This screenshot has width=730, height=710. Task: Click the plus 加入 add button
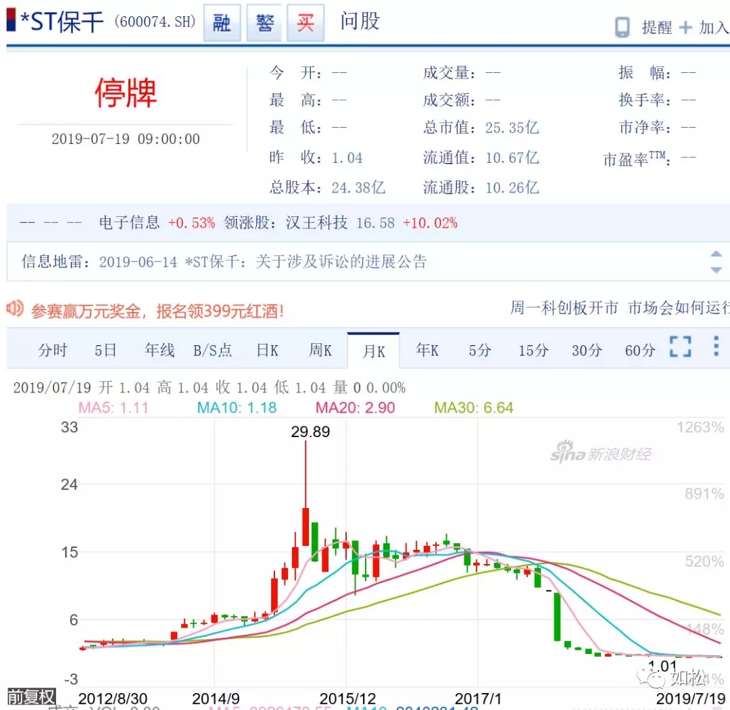pos(704,28)
